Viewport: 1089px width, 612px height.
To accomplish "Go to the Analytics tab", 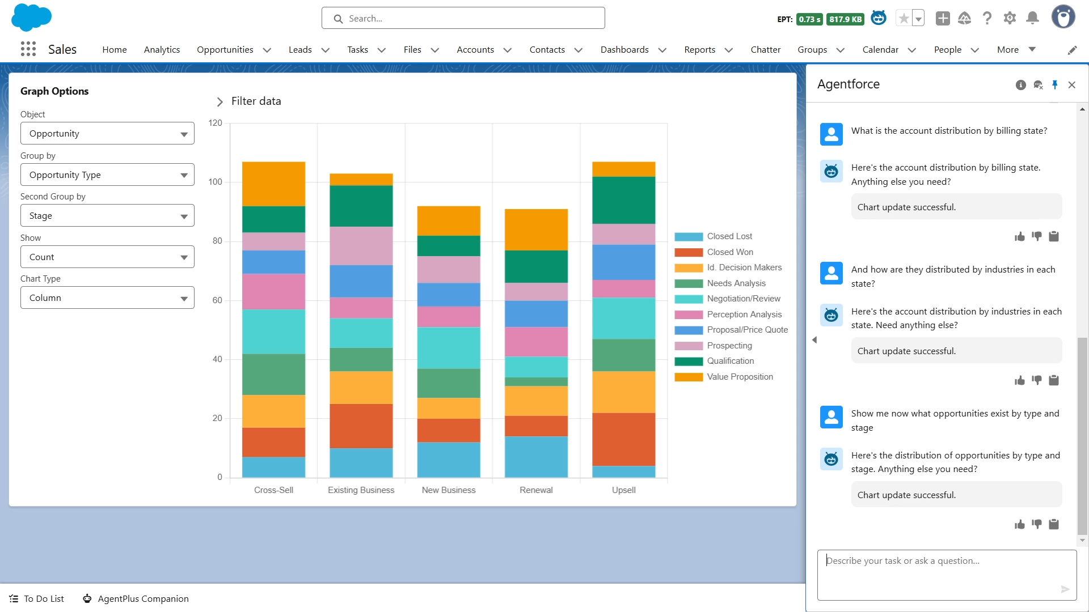I will [162, 50].
